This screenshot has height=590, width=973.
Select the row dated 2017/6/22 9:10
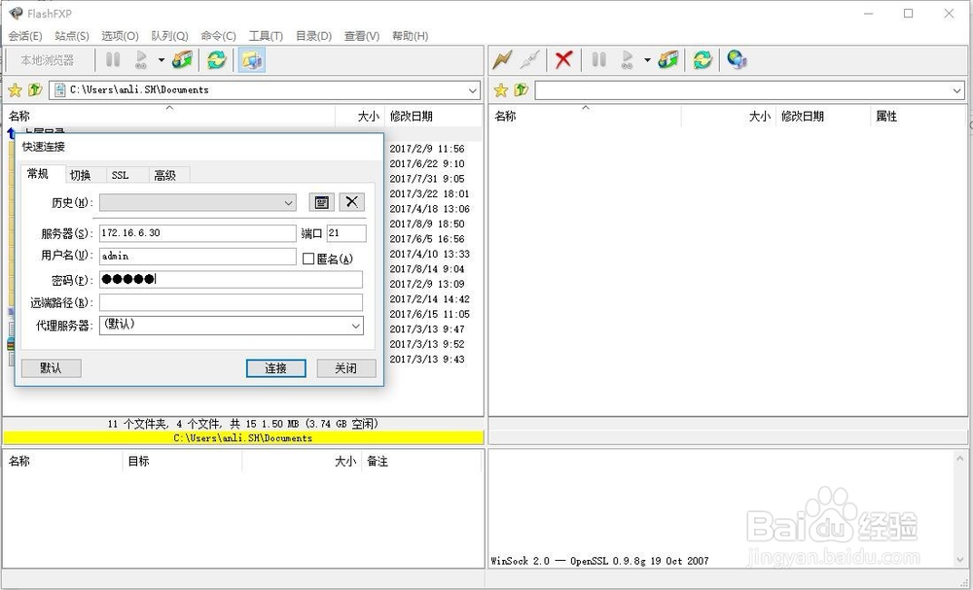tap(427, 163)
